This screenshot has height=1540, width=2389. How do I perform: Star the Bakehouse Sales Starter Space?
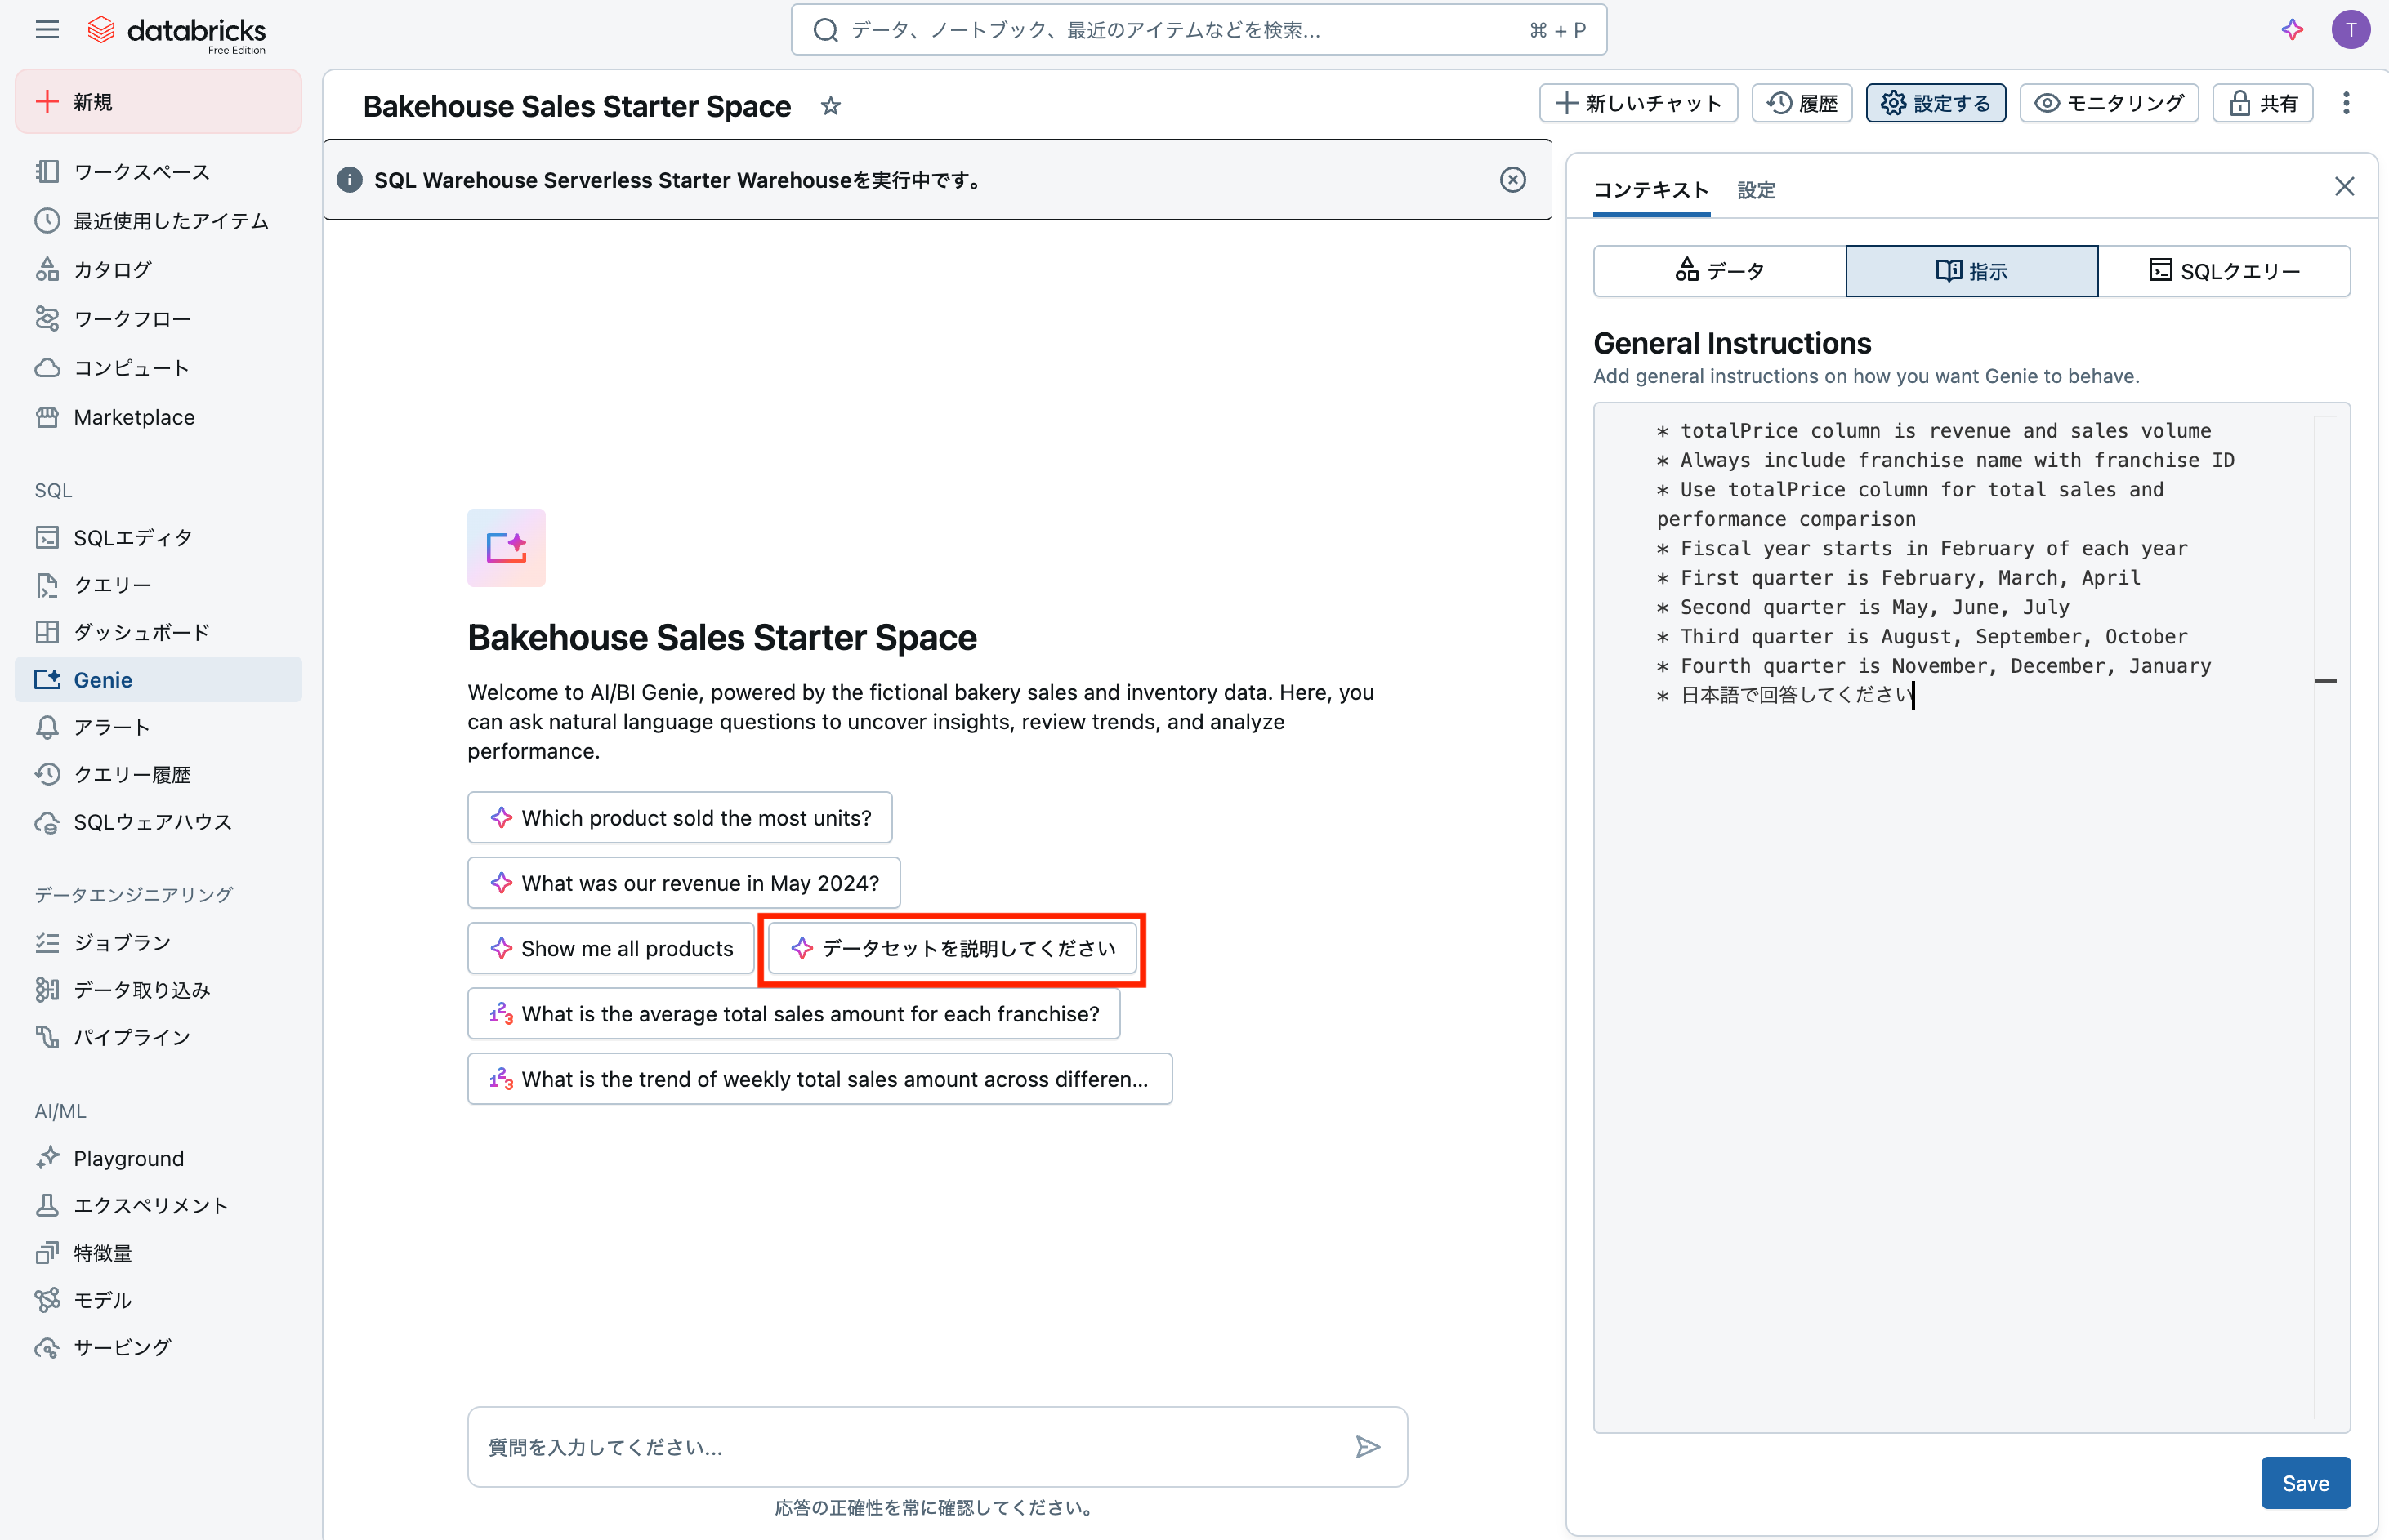(x=830, y=106)
